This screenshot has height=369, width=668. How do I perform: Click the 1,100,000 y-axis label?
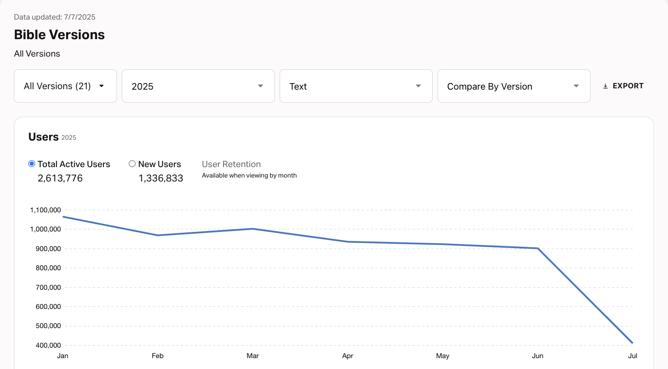point(45,210)
